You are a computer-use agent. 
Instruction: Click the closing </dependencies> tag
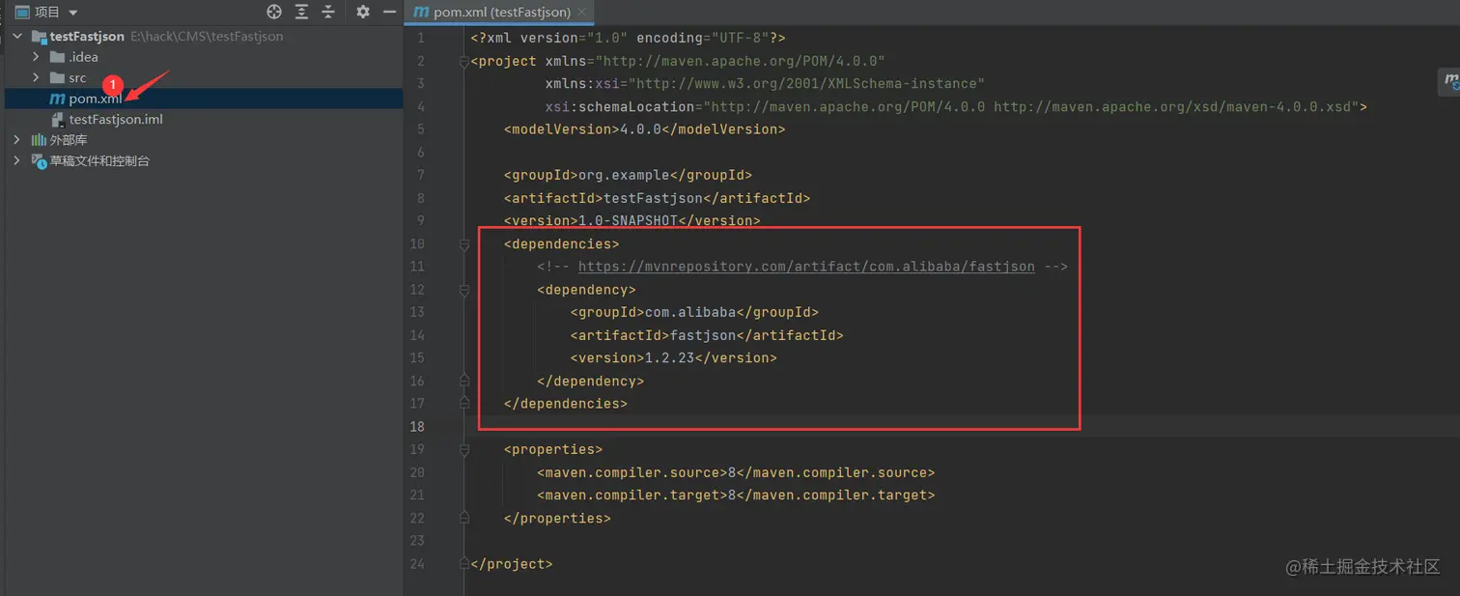click(566, 403)
